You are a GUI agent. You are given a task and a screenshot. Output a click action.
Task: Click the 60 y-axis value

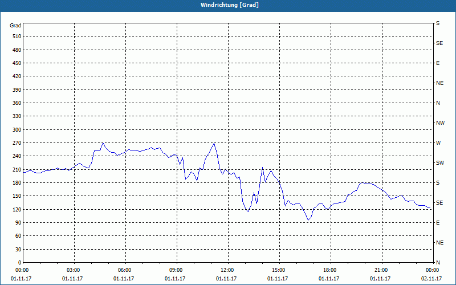pyautogui.click(x=18, y=236)
